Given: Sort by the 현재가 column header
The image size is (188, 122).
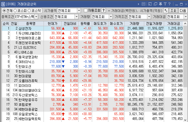Looking at the screenshot, I should (x=53, y=24).
